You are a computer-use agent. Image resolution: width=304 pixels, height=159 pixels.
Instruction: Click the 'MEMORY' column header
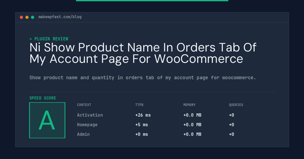coord(189,105)
